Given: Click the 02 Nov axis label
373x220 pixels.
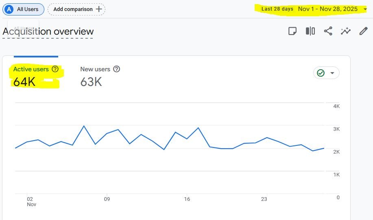Looking at the screenshot, I should point(31,202).
